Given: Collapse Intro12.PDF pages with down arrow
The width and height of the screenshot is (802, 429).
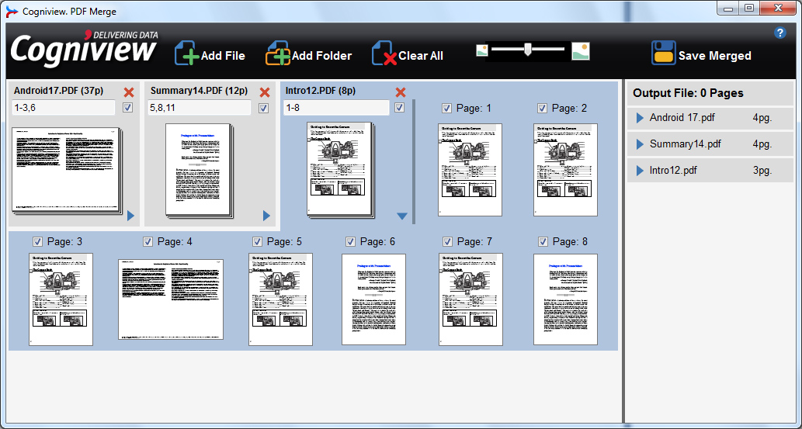Looking at the screenshot, I should pos(402,216).
